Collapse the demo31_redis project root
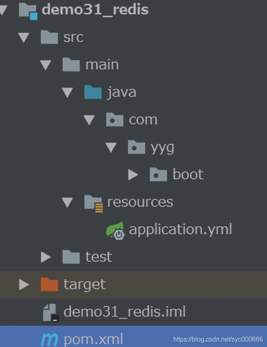 click(x=3, y=10)
